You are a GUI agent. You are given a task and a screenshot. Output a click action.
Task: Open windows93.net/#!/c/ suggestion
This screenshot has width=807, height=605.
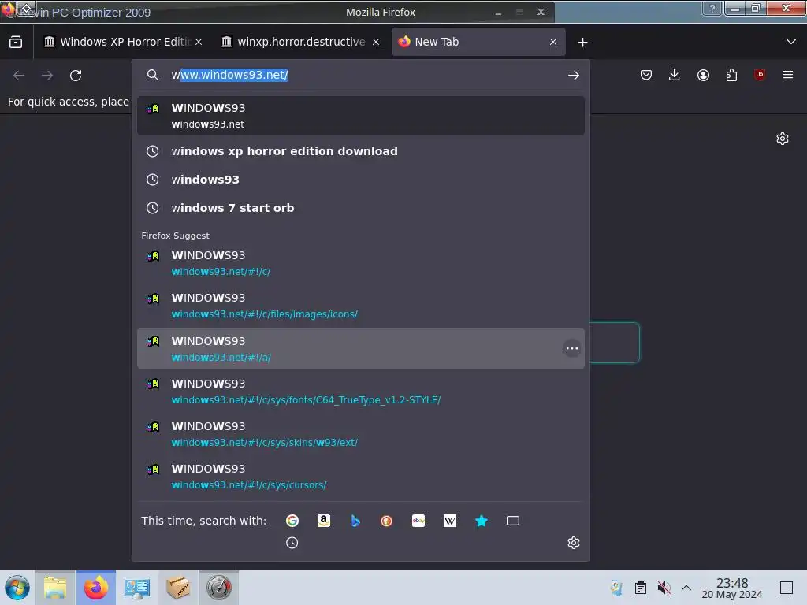pyautogui.click(x=360, y=263)
